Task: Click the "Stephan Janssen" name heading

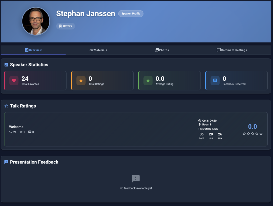Action: (86, 13)
